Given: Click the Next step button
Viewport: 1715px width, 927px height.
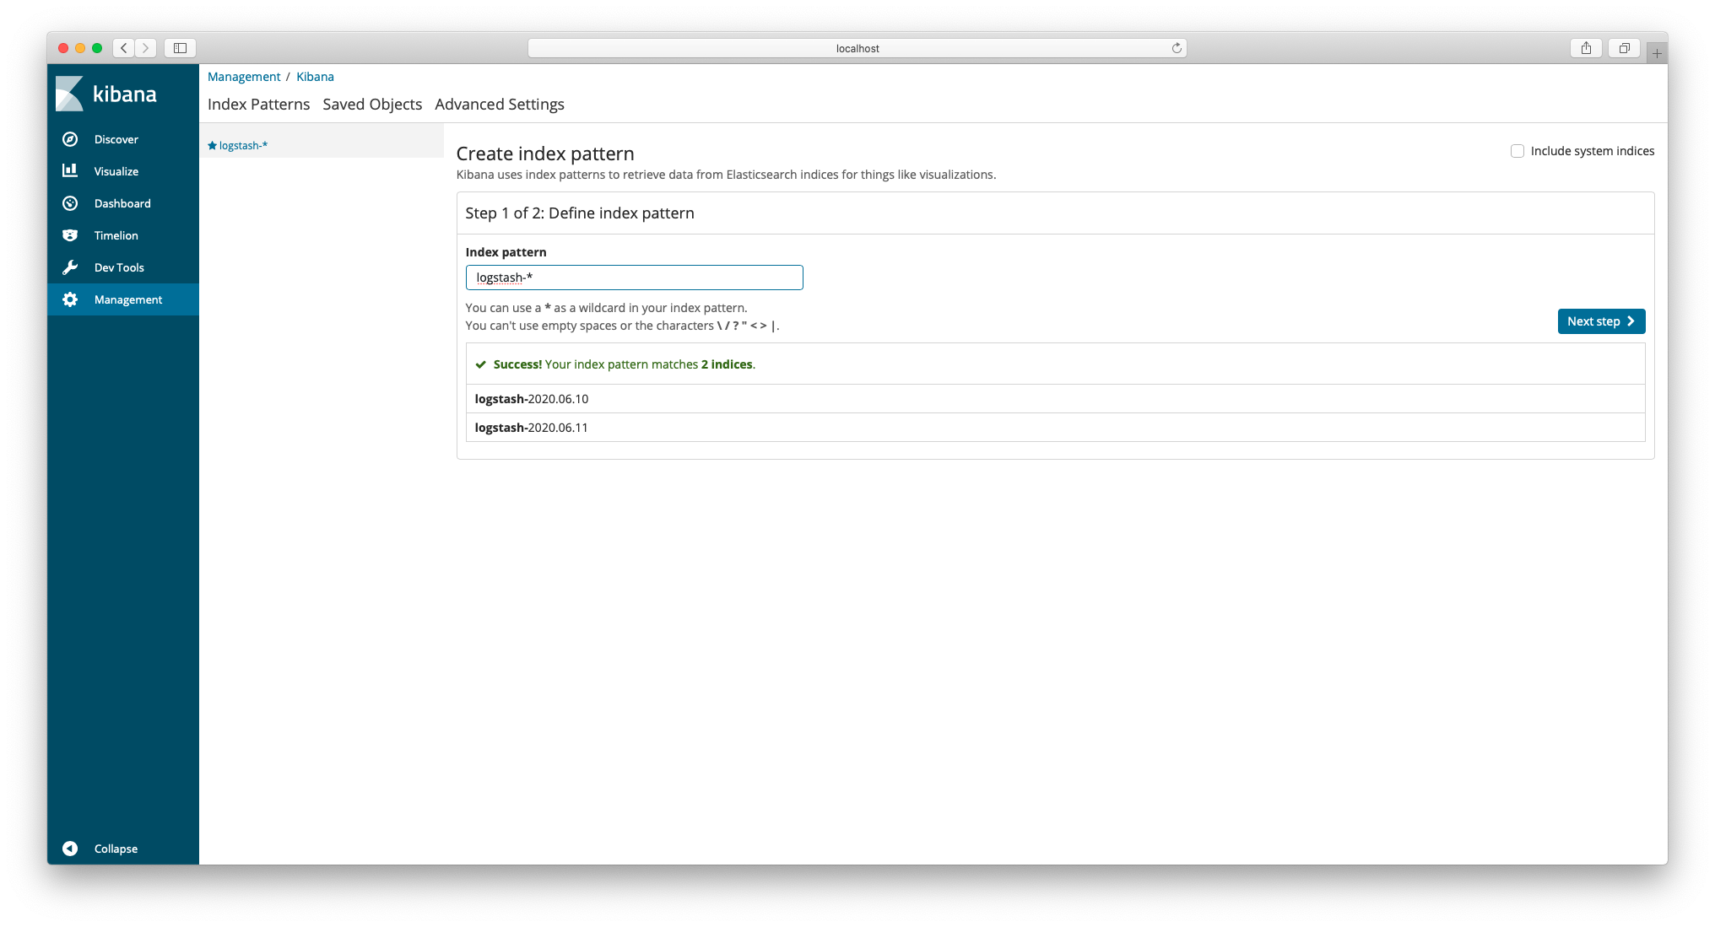Looking at the screenshot, I should tap(1600, 321).
